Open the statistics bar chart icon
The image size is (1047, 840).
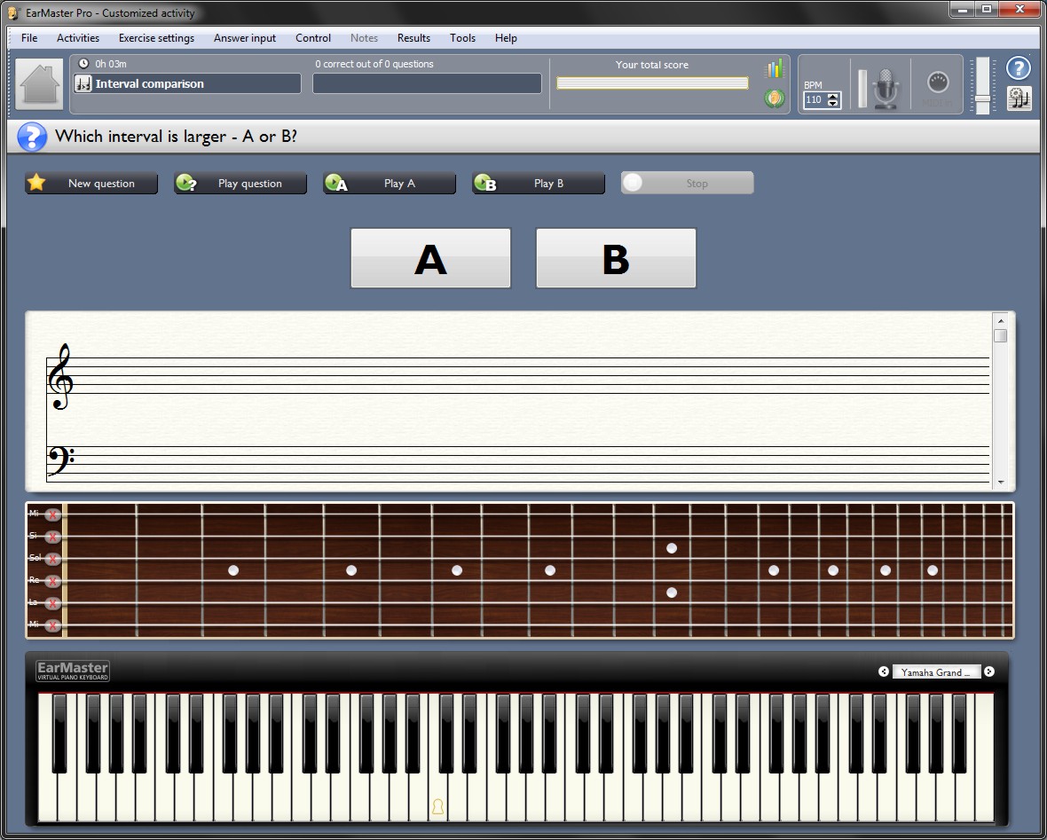pos(775,69)
